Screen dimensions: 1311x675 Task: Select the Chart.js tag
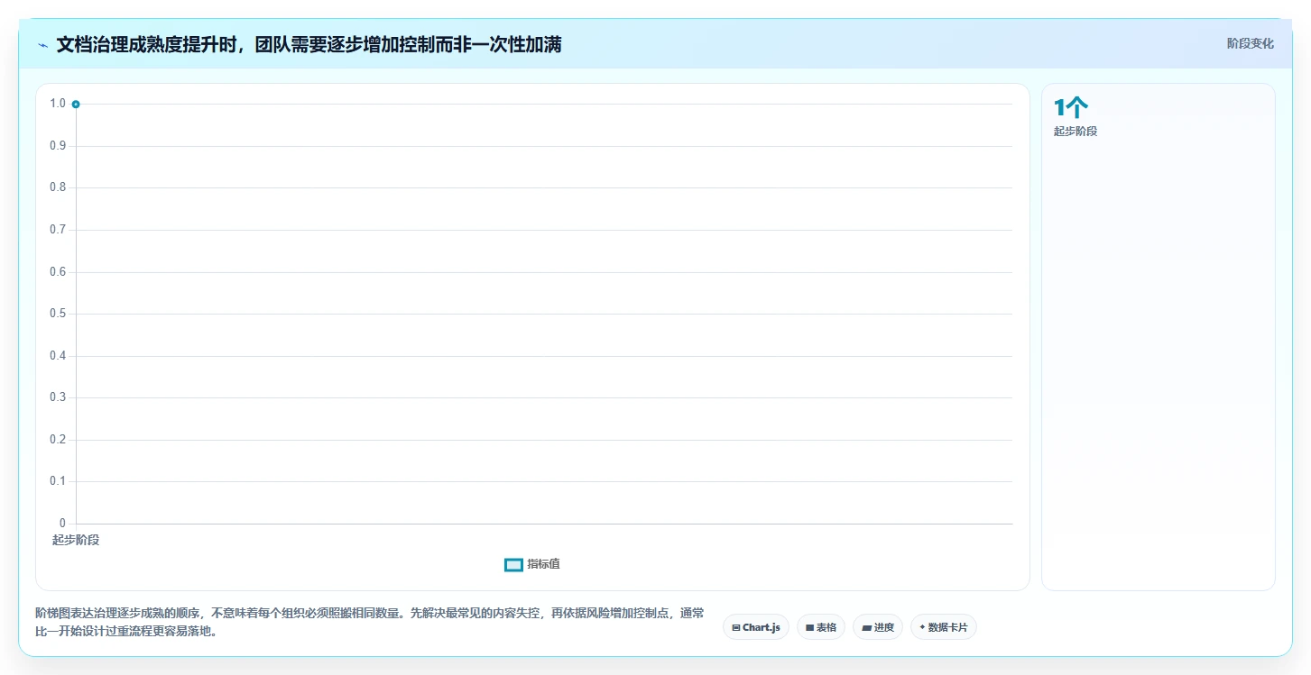(x=756, y=627)
